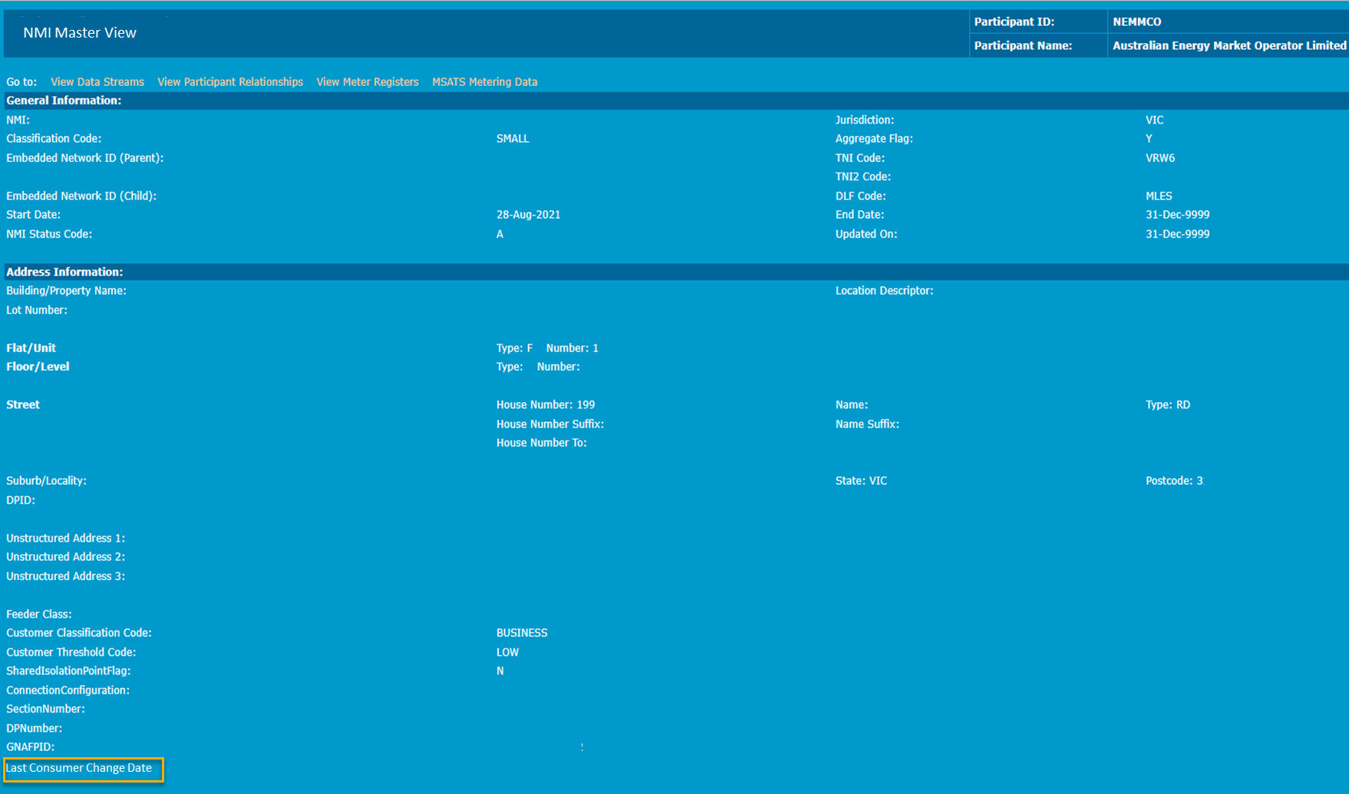Open the View Participant Relationships link
1349x794 pixels.
[x=230, y=82]
